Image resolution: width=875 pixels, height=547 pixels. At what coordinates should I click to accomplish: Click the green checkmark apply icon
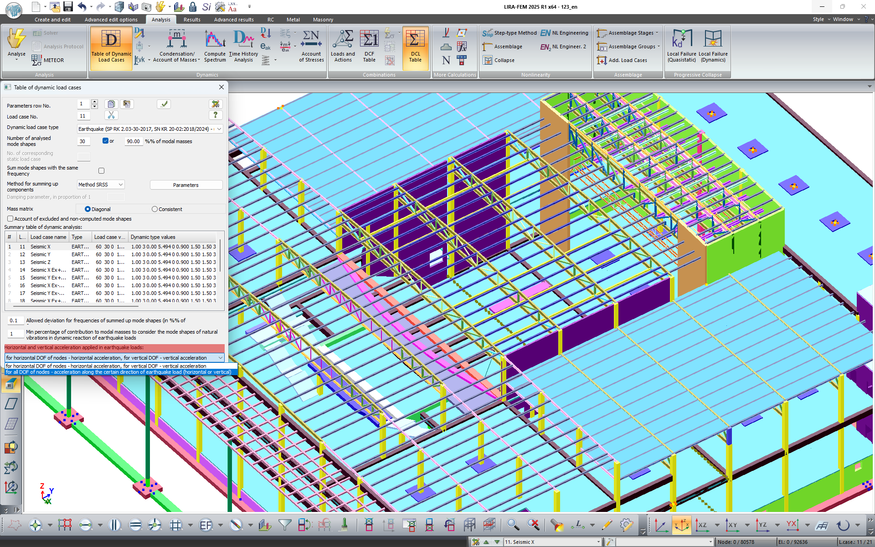pyautogui.click(x=164, y=104)
